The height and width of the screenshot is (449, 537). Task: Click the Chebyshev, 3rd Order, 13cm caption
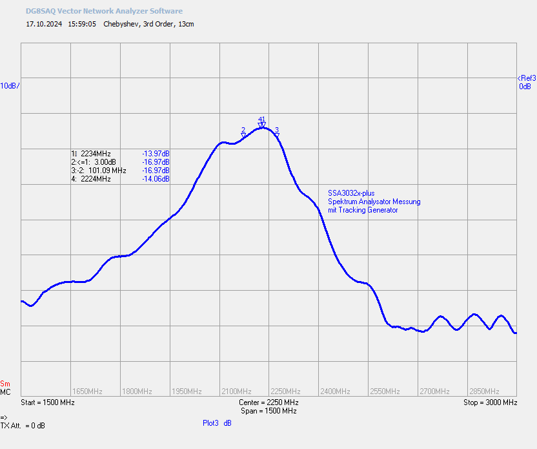(148, 24)
